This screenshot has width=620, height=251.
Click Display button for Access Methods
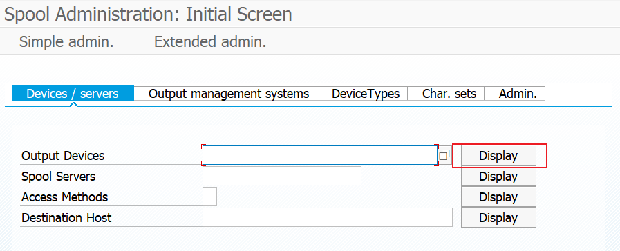point(498,197)
